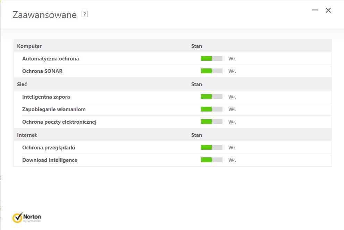Open the Ochrona SONAR label
The width and height of the screenshot is (344, 230).
[42, 71]
